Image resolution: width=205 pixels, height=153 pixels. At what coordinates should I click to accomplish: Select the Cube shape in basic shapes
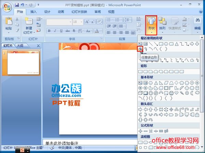click(140, 93)
